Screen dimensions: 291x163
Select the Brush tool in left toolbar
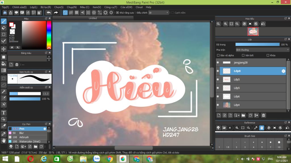coord(4,21)
